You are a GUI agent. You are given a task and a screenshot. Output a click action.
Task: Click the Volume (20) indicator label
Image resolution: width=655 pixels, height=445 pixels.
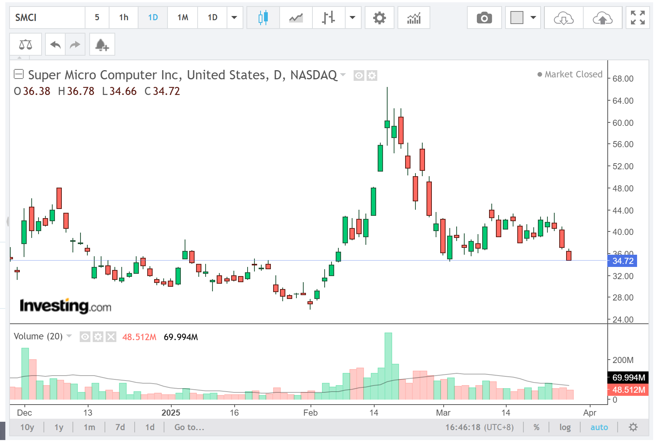tap(38, 336)
